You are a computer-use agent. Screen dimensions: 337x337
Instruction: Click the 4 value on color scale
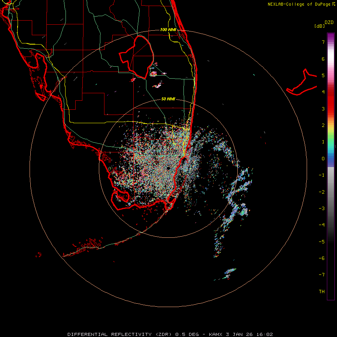tap(323, 92)
